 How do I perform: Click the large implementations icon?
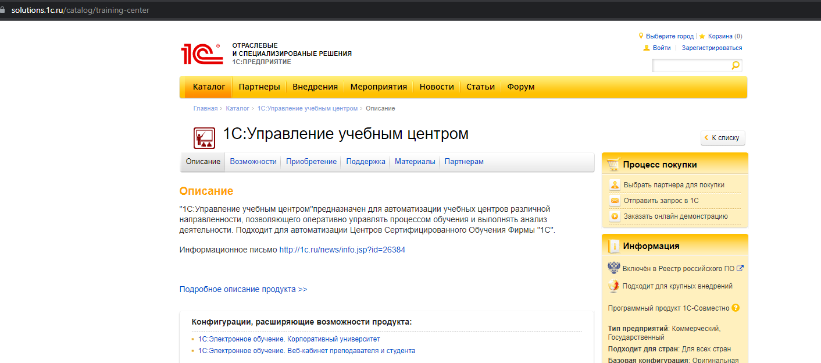[614, 286]
